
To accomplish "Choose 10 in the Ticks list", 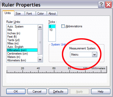I will pos(52,30).
